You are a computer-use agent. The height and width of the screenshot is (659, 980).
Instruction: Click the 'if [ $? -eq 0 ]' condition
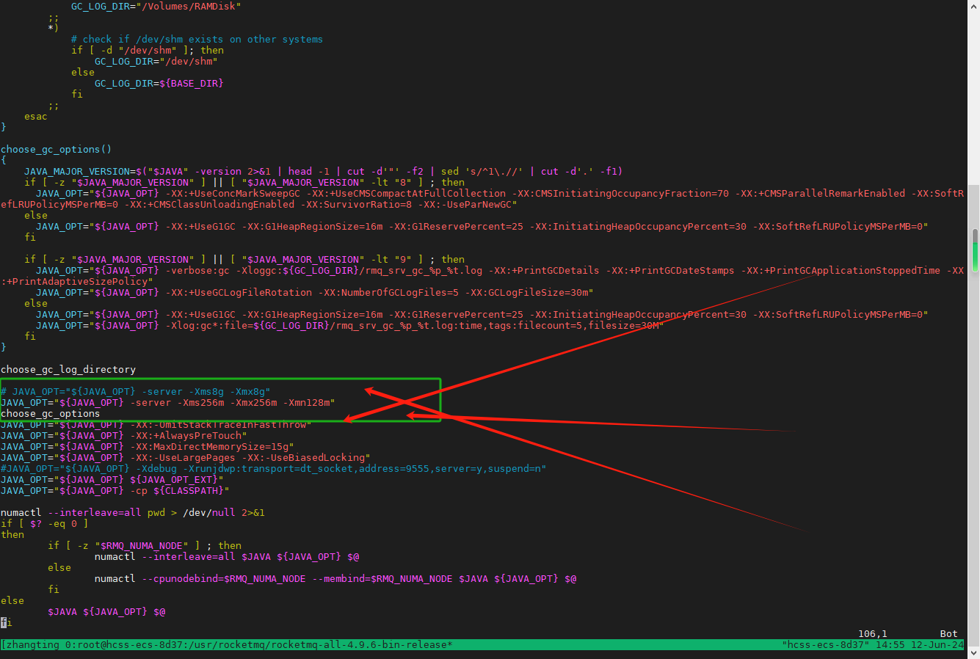click(44, 523)
